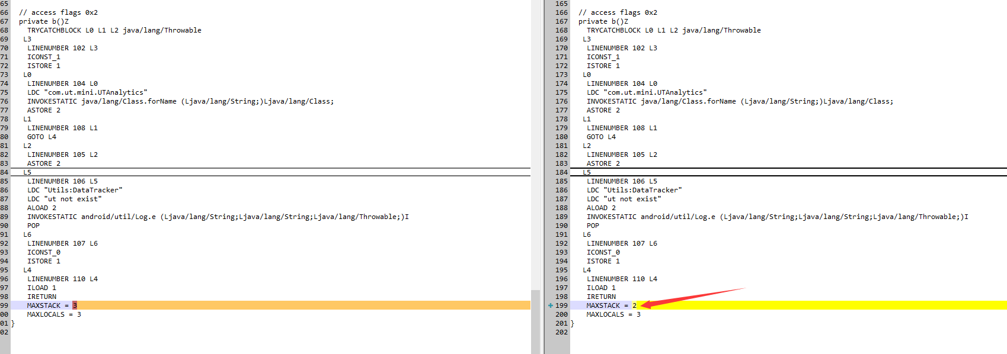Image resolution: width=1007 pixels, height=354 pixels.
Task: Click TRYCATCHBLOCK line in left pane
Action: pyautogui.click(x=114, y=30)
